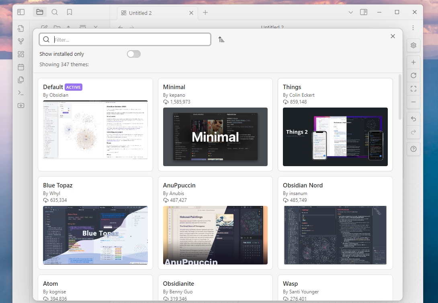Viewport: 438px width, 303px height.
Task: Undo last canvas action
Action: [x=413, y=119]
